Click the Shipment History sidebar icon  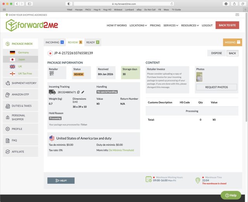[9, 83]
